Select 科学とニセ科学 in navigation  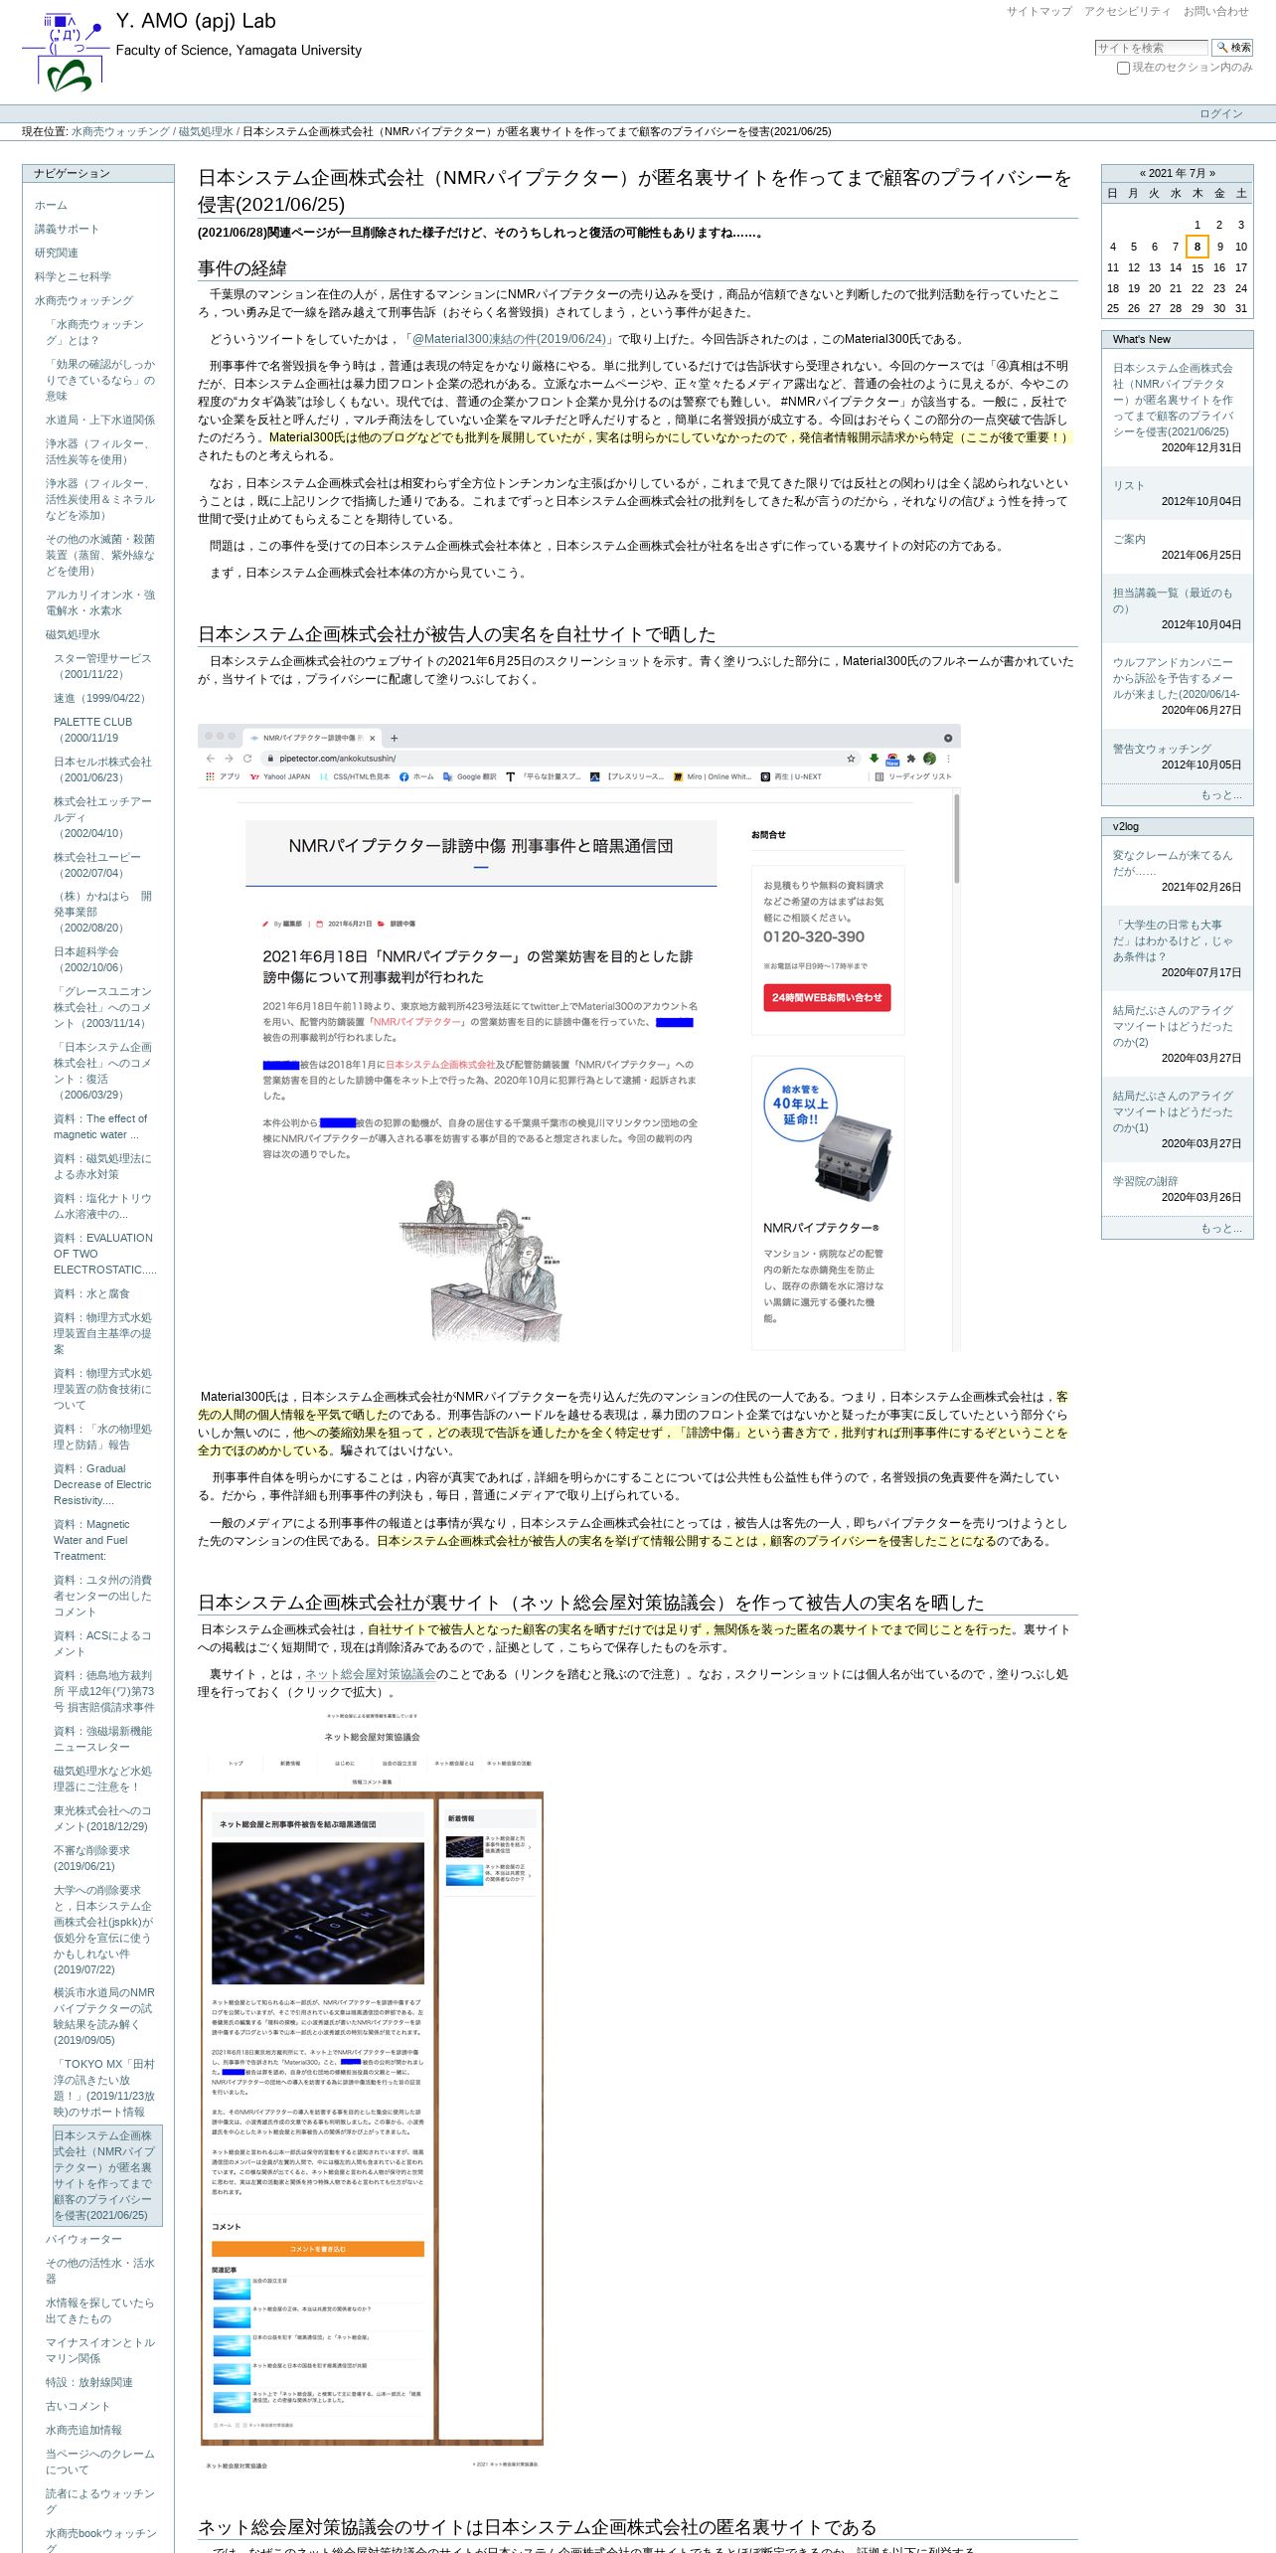pos(73,277)
